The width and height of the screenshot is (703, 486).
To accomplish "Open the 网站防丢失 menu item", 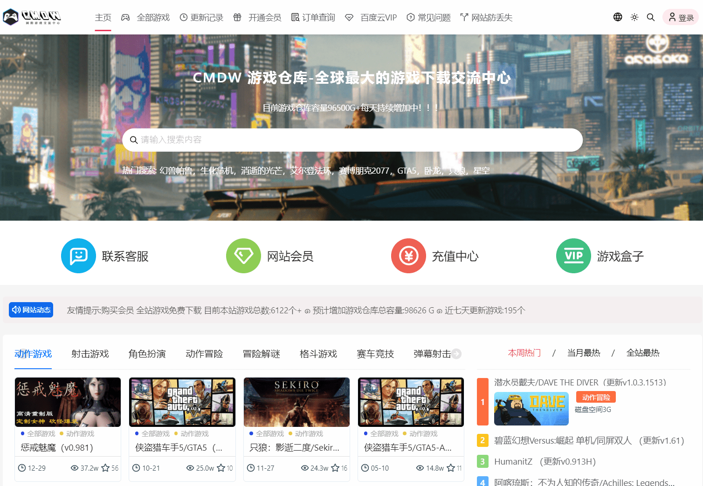I will [x=487, y=17].
